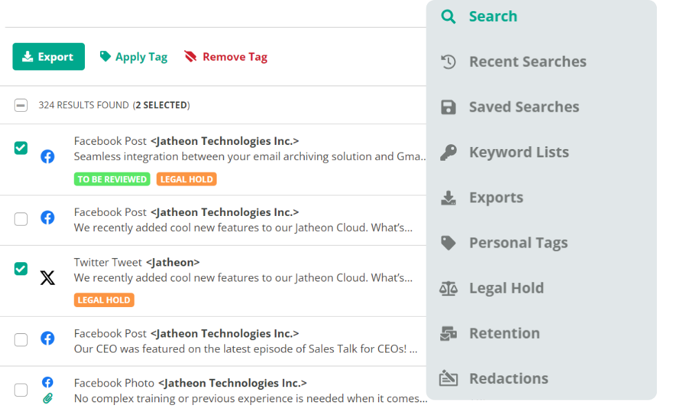Click the Retention icon in the menu

(x=448, y=333)
